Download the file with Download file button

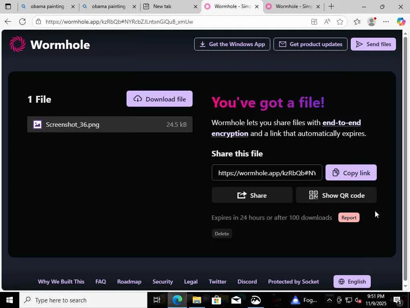point(159,99)
